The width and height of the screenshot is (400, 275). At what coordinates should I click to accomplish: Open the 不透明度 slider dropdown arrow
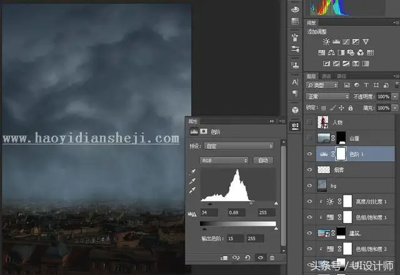tap(395, 96)
